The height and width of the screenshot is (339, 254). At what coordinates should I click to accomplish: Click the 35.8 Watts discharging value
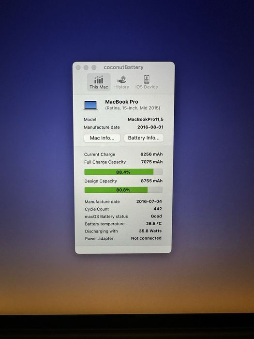(150, 231)
